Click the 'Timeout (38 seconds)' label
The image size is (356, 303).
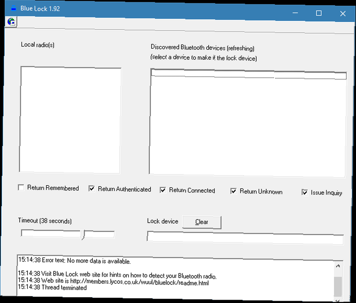45,221
